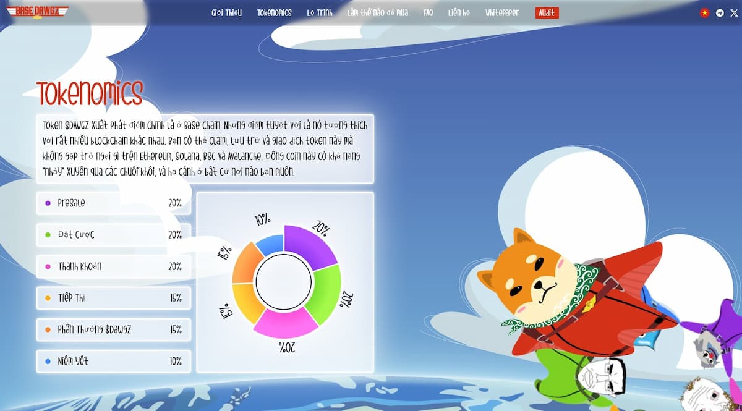Select the Phần Thưởng $DAWGZ legend row
The width and height of the screenshot is (742, 411).
[x=114, y=329]
